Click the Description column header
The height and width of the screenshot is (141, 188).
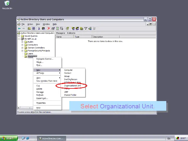point(106,37)
